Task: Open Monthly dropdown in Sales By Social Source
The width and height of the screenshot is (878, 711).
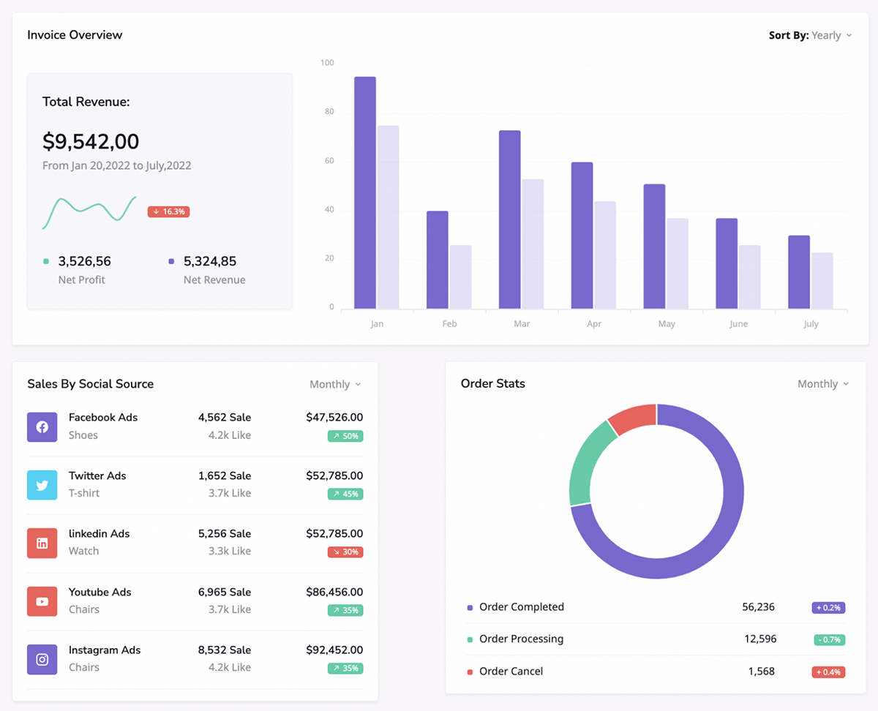Action: [x=335, y=384]
